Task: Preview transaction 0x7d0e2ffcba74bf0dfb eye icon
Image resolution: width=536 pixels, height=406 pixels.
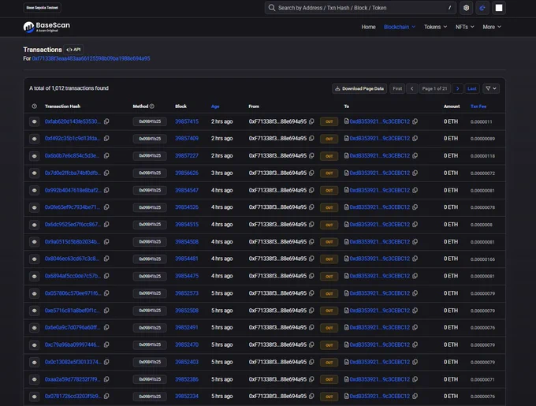Action: click(x=34, y=173)
